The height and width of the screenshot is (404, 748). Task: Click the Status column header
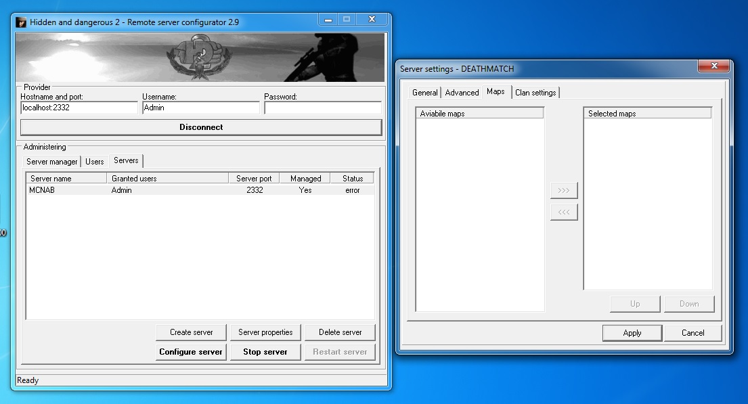point(352,179)
